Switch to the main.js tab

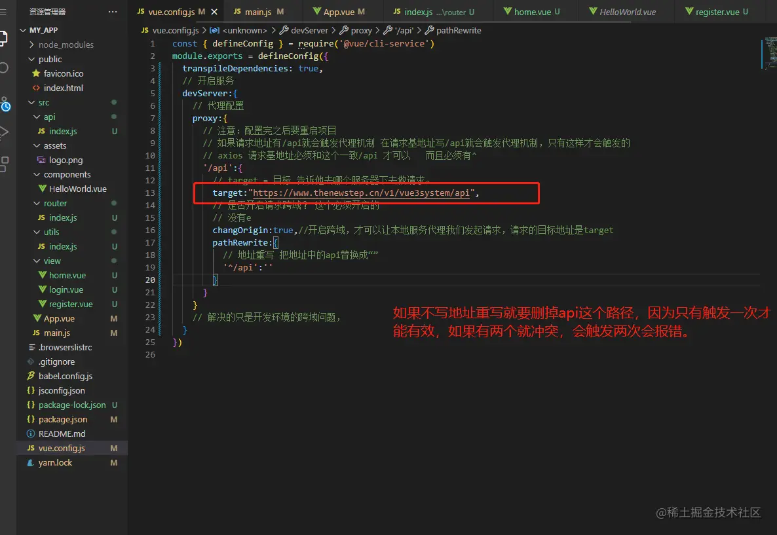[258, 11]
